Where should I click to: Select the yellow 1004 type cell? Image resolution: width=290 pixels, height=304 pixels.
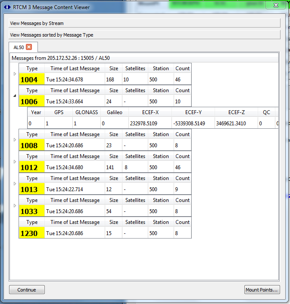pos(31,80)
